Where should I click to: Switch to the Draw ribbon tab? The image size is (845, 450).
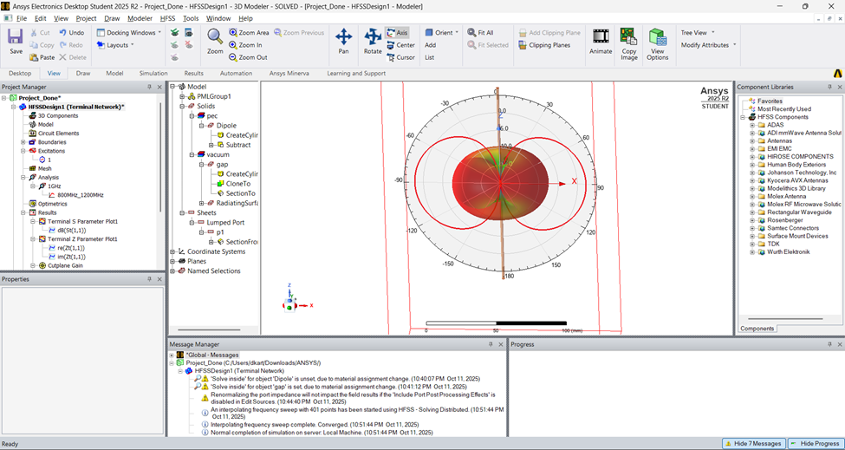pos(83,74)
